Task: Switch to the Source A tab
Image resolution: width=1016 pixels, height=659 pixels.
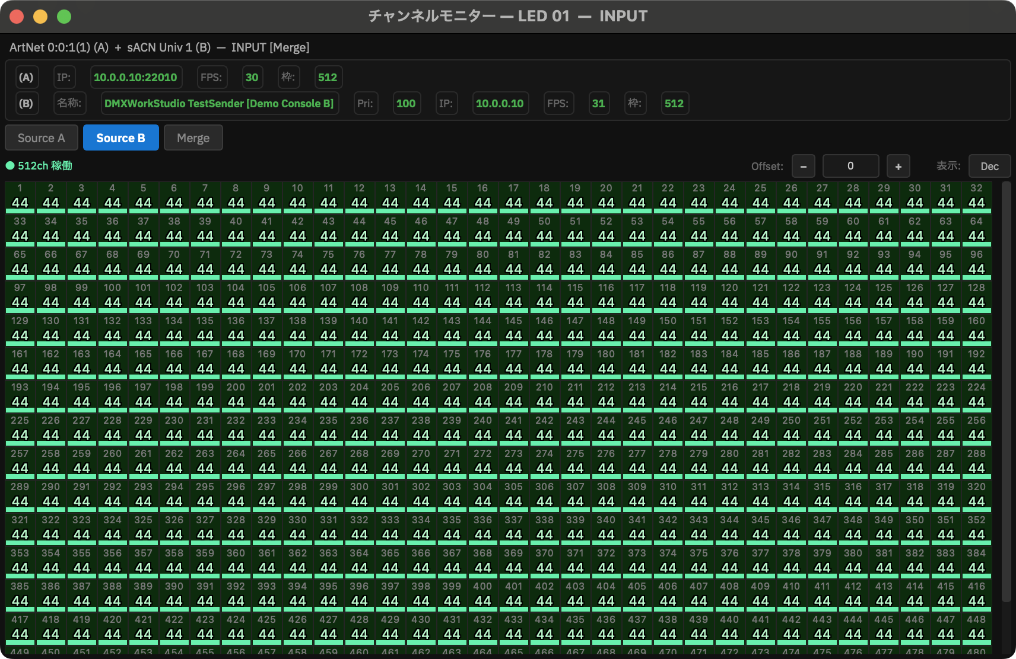Action: point(42,138)
